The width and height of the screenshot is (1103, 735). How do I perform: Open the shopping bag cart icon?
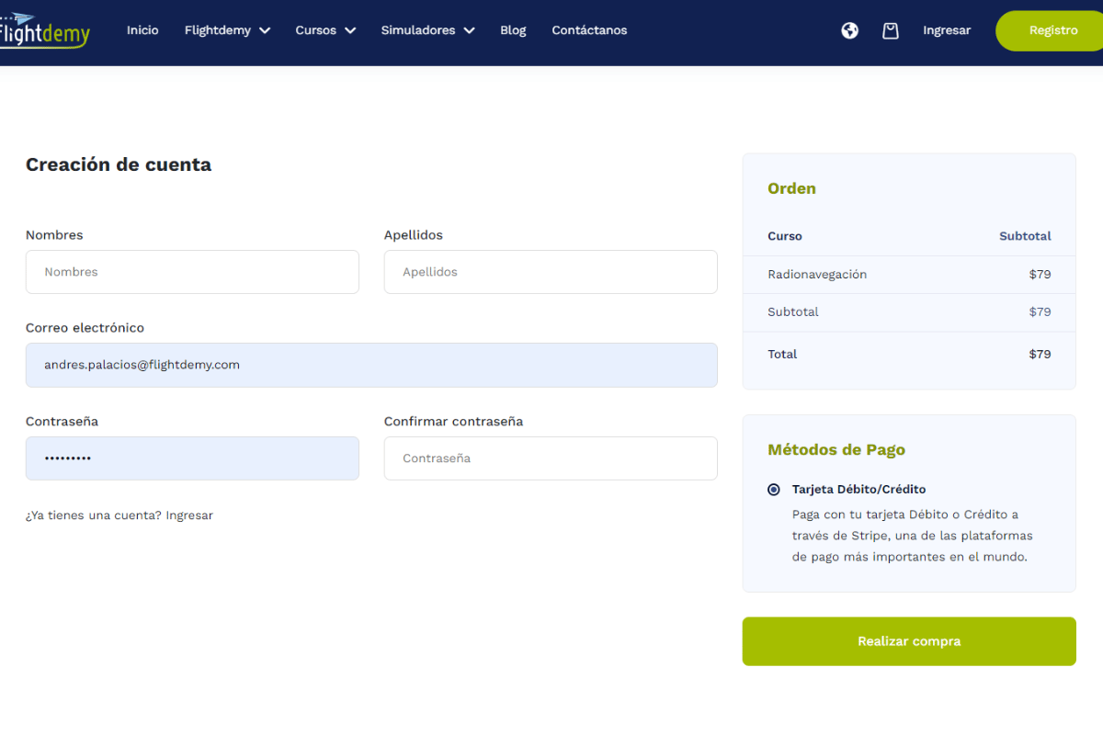pos(890,30)
